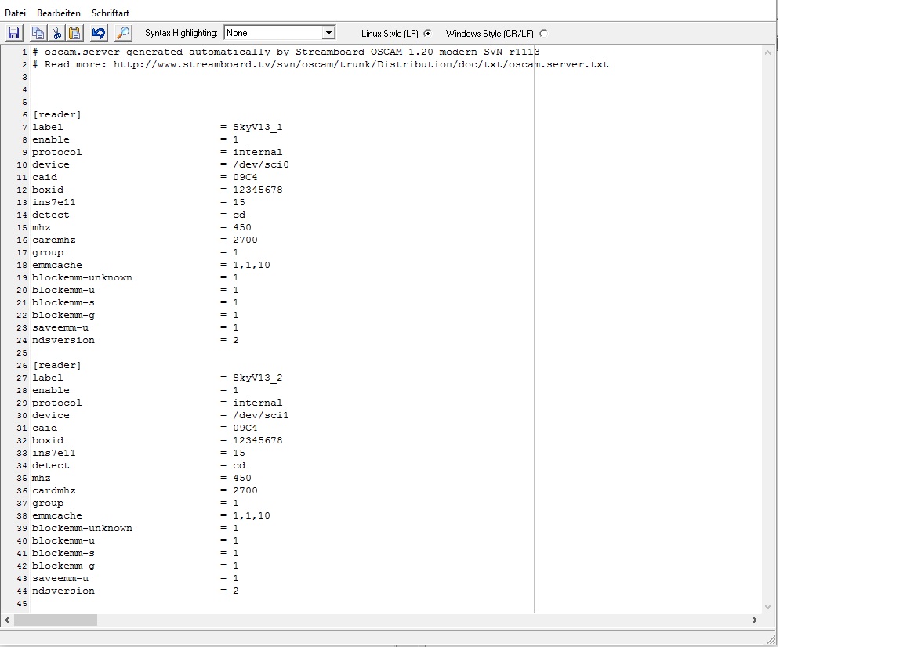This screenshot has width=903, height=647.
Task: Open the Bearbeiten menu
Action: coord(59,13)
